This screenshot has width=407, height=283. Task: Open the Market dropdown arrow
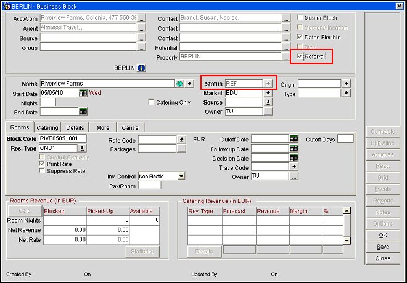tap(268, 93)
